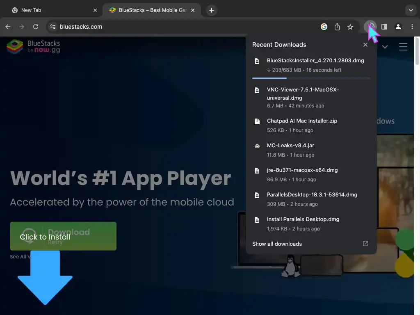Screen dimensions: 420x315
Task: Bookmark this tab with the star icon
Action: point(350,27)
